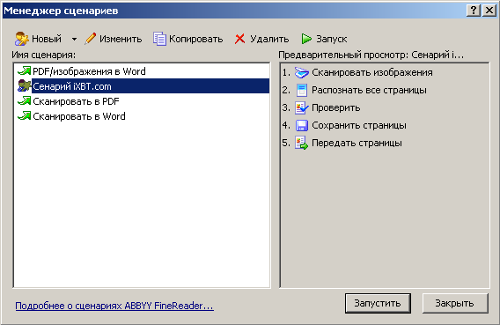
Task: Click the Закрыть button
Action: point(455,303)
